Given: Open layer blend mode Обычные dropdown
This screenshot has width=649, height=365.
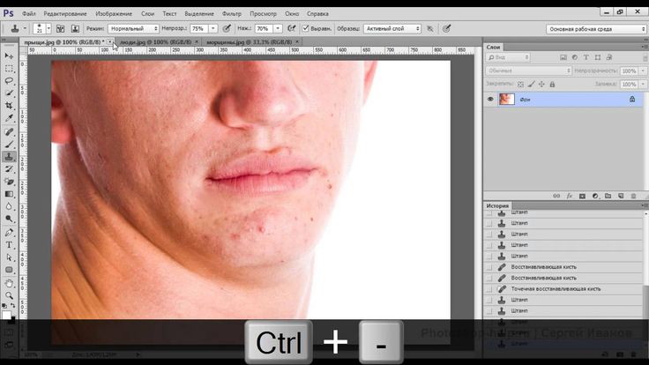Looking at the screenshot, I should (x=528, y=71).
